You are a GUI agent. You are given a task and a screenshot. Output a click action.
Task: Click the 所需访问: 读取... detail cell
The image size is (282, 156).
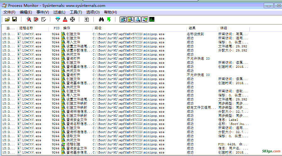233,91
